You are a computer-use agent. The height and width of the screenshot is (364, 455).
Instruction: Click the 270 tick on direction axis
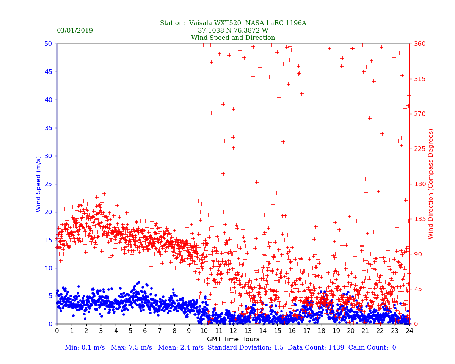pos(419,114)
